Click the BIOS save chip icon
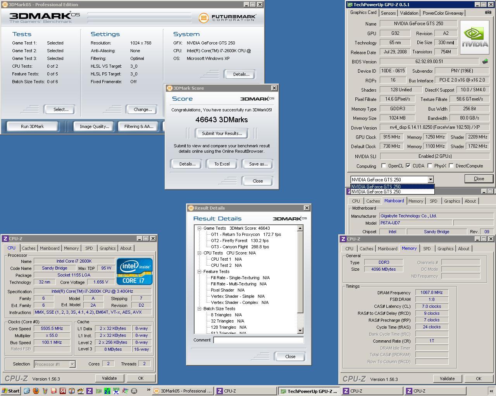496x396 pixels. (x=485, y=61)
